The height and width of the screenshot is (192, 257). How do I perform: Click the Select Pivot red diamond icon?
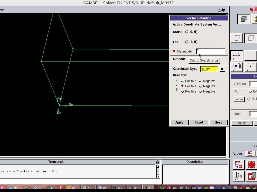click(x=251, y=164)
